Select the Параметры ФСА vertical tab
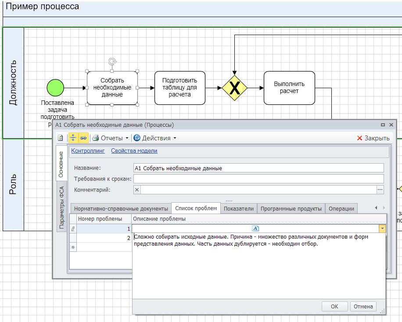The width and height of the screenshot is (402, 322). [x=62, y=208]
